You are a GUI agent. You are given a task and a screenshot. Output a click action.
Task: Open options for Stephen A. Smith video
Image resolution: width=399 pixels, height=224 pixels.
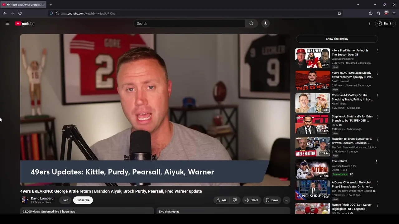tap(377, 117)
